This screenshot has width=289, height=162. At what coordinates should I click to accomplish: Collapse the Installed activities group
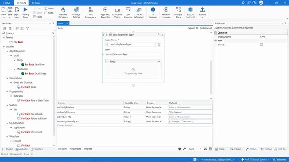pos(4,47)
